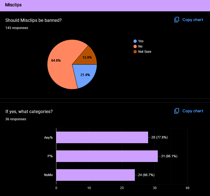Click the "20" x-axis tick label
Screen dimensions: 210x196
coord(122,188)
